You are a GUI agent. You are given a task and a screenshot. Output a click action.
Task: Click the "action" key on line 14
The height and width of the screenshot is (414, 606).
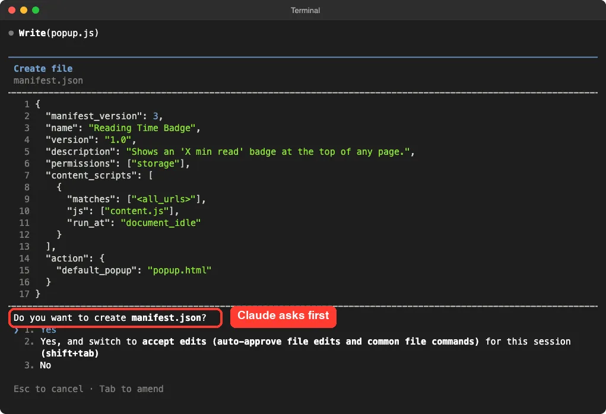coord(67,259)
